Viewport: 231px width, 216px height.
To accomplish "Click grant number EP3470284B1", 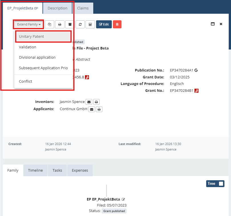I will point(181,91).
